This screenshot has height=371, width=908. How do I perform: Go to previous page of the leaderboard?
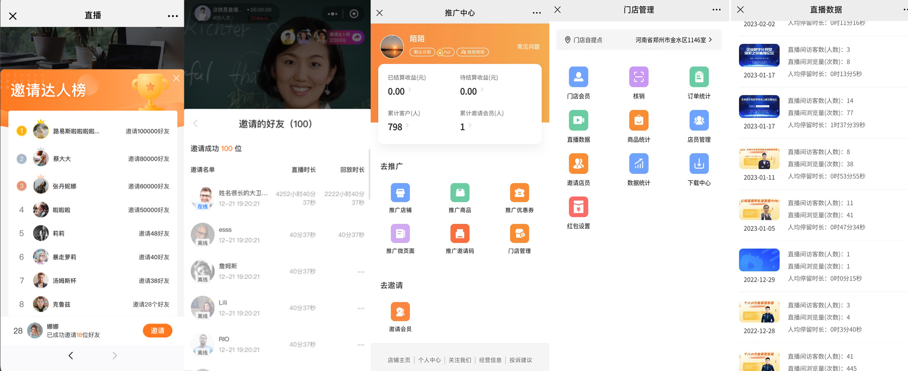[71, 356]
